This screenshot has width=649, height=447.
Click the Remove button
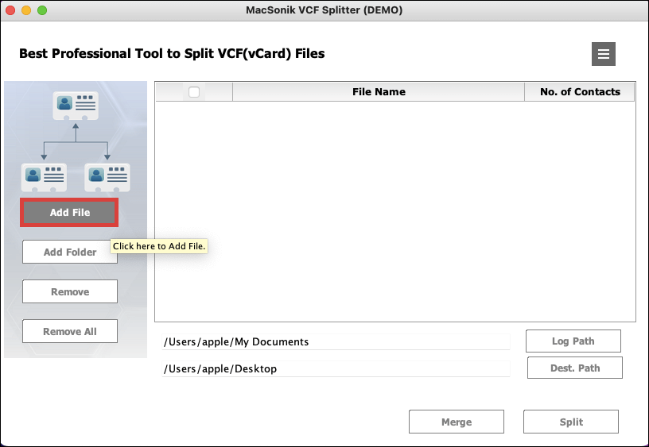pos(69,291)
